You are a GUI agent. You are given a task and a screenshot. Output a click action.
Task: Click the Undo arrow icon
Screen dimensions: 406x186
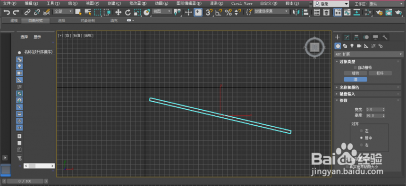click(7, 12)
